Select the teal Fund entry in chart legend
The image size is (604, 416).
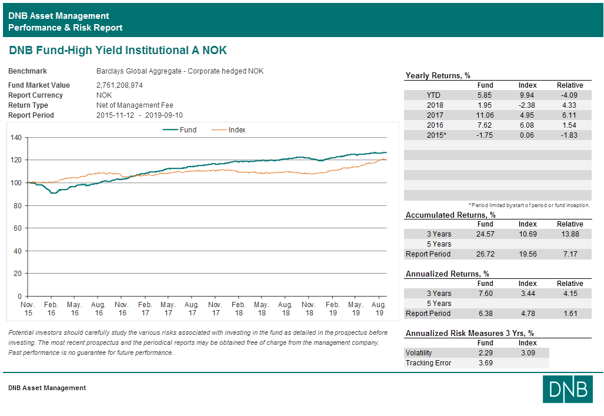click(x=179, y=130)
